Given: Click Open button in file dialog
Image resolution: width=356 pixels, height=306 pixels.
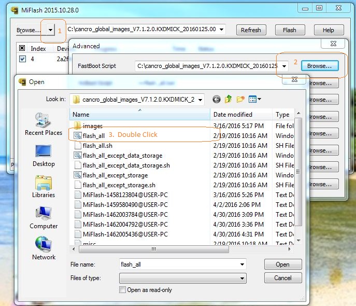Looking at the screenshot, I should (x=283, y=265).
